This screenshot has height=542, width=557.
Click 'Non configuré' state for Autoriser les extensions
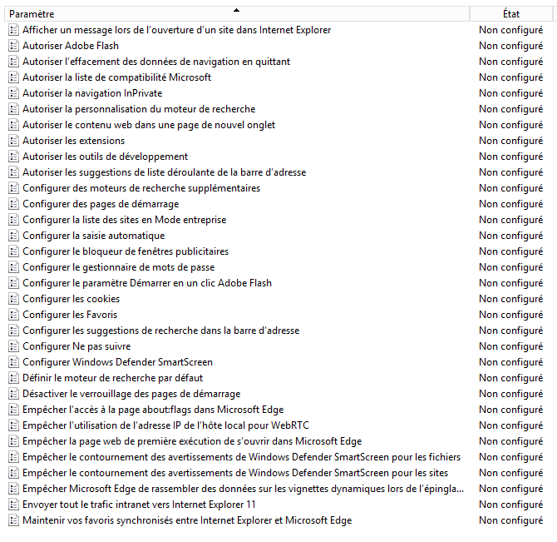pyautogui.click(x=510, y=141)
